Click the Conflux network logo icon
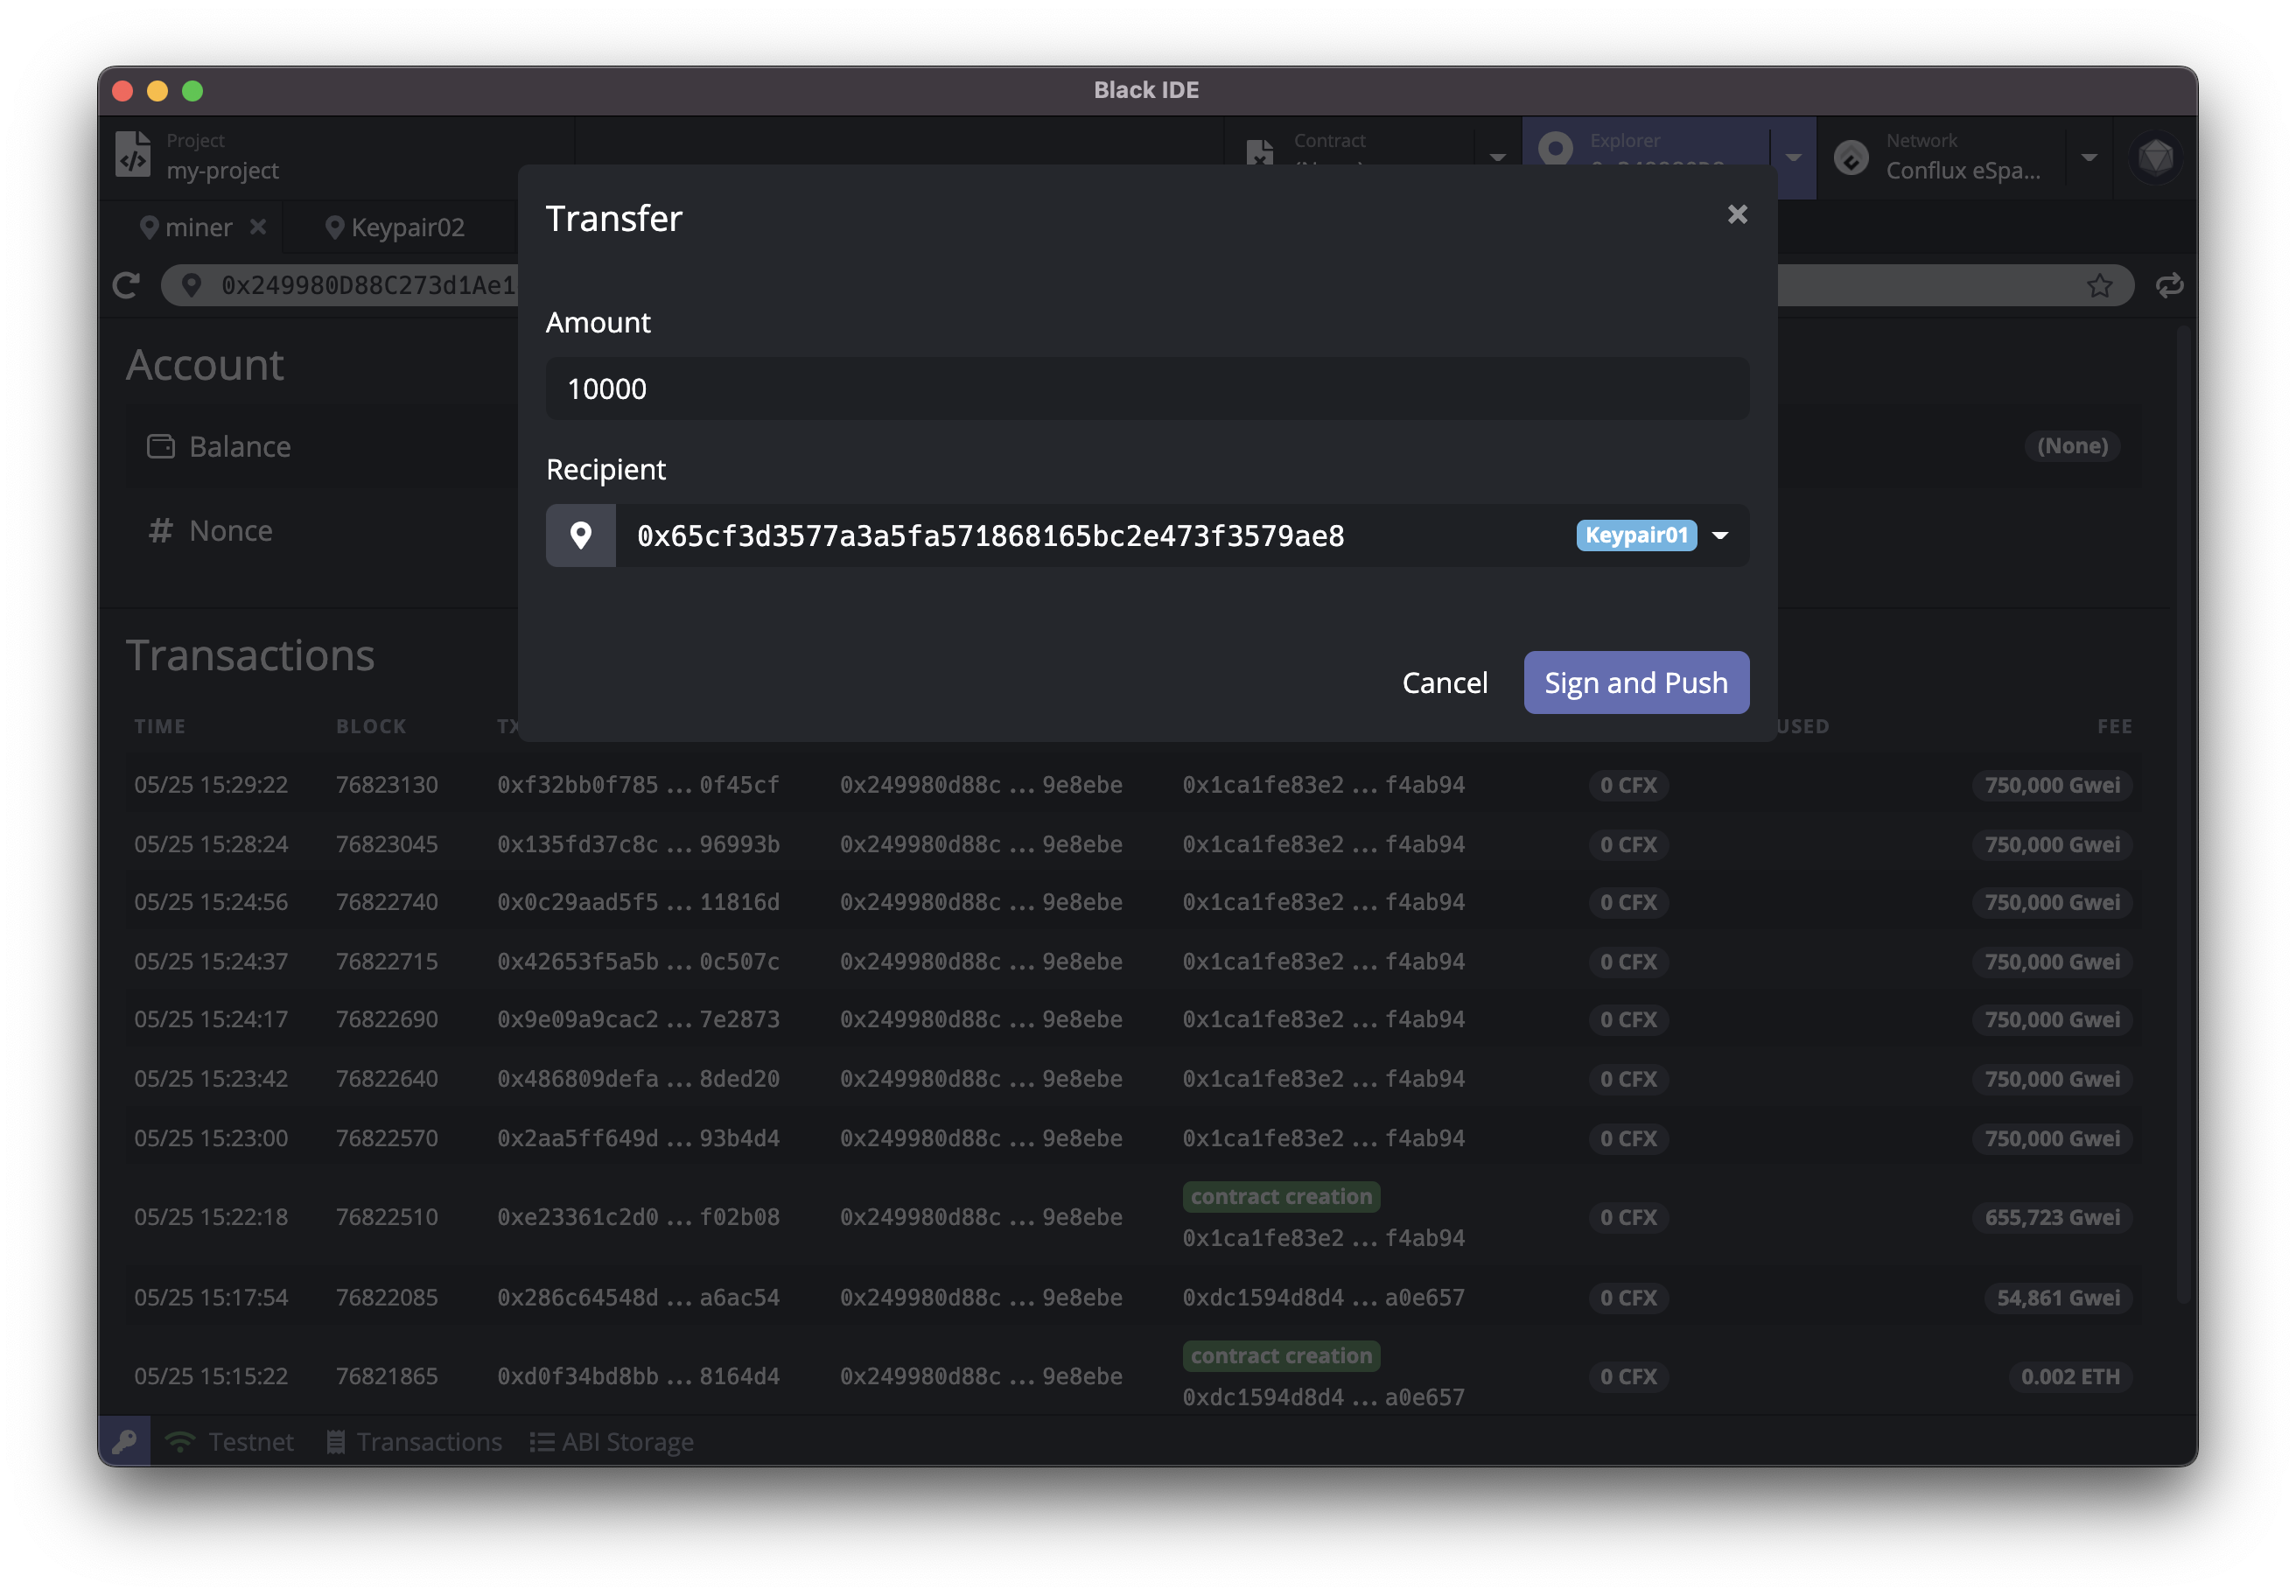Viewport: 2296px width, 1596px height. (x=1851, y=157)
